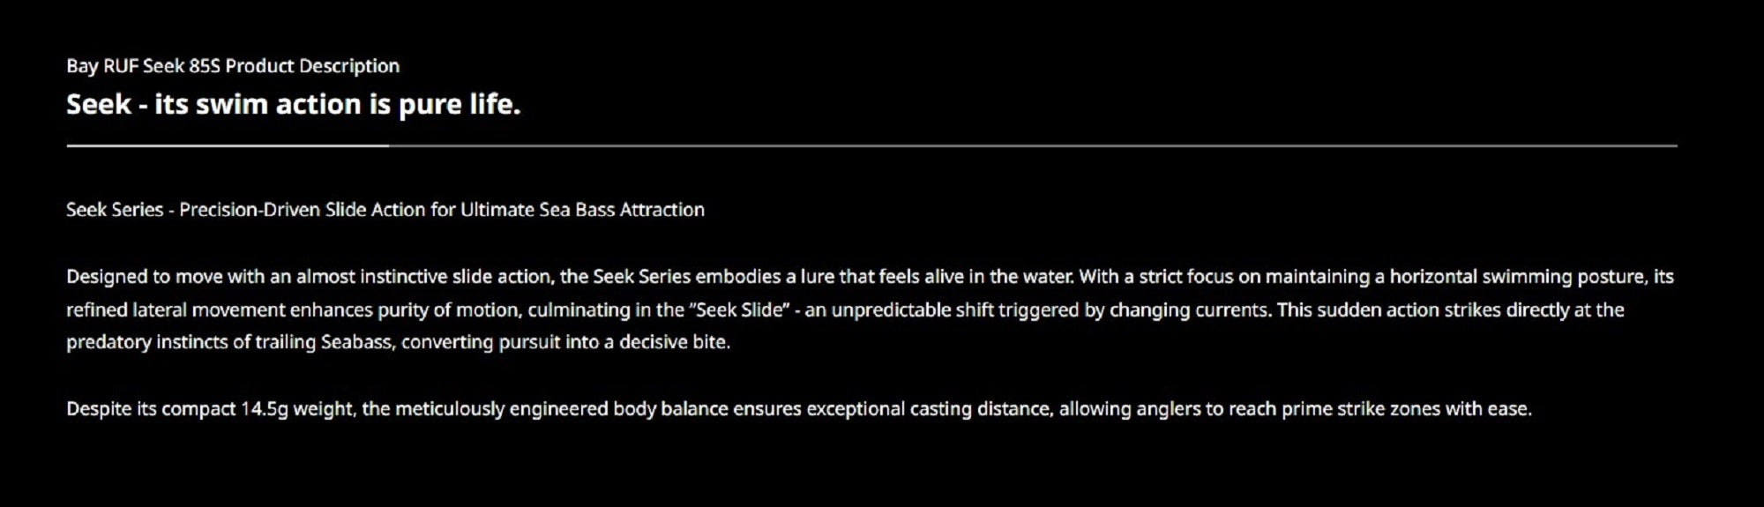This screenshot has width=1764, height=507.
Task: Click the "Bay RUF Seek 85S Product Description" label
Action: (x=233, y=66)
